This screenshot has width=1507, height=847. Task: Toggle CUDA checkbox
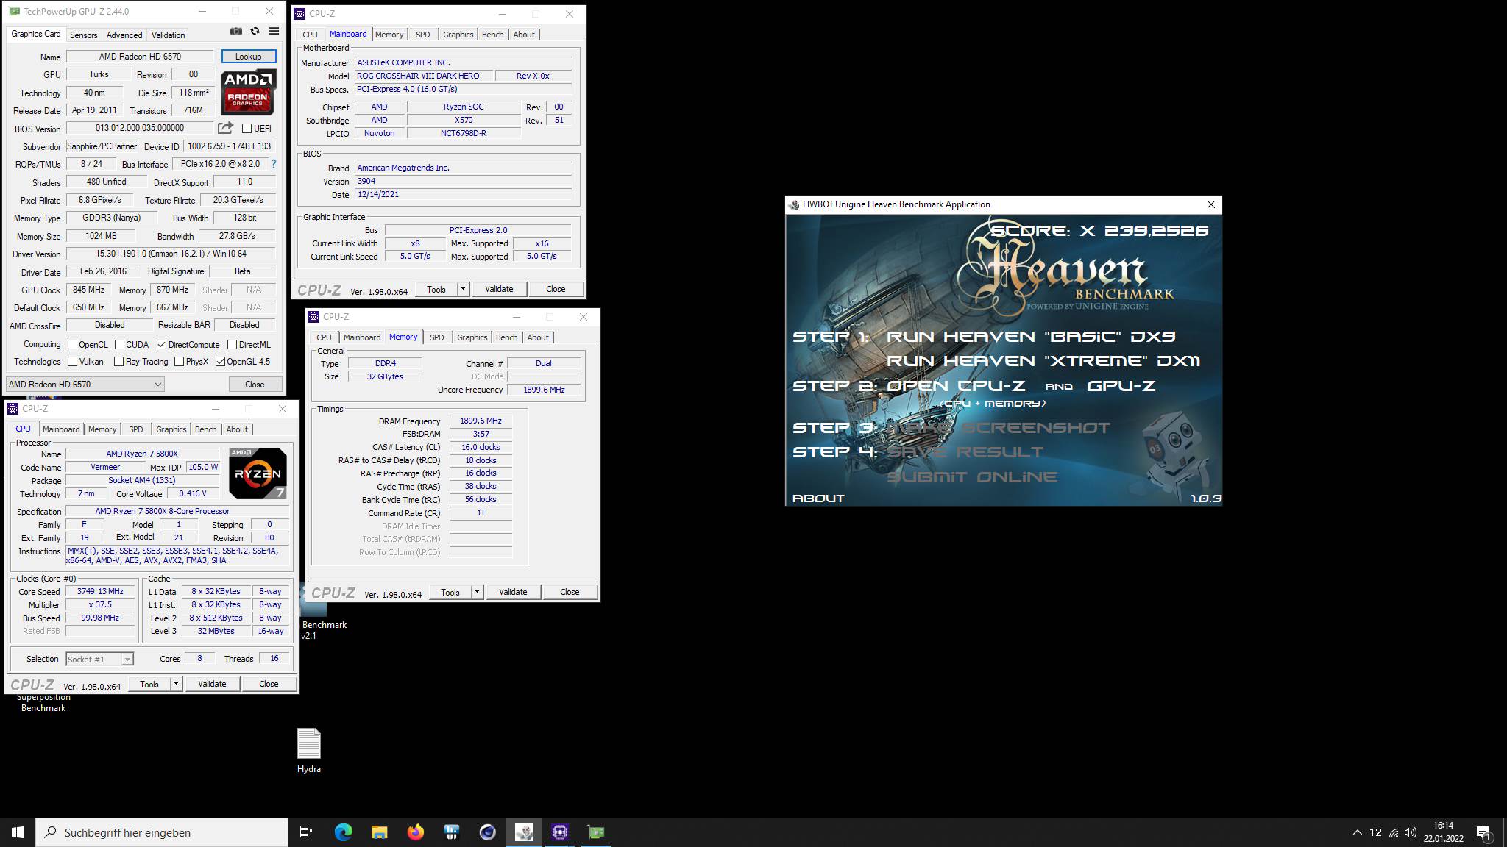[119, 345]
